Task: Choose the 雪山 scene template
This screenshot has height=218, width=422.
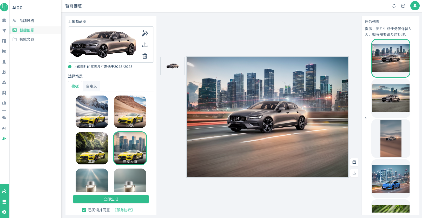Action: pyautogui.click(x=92, y=112)
